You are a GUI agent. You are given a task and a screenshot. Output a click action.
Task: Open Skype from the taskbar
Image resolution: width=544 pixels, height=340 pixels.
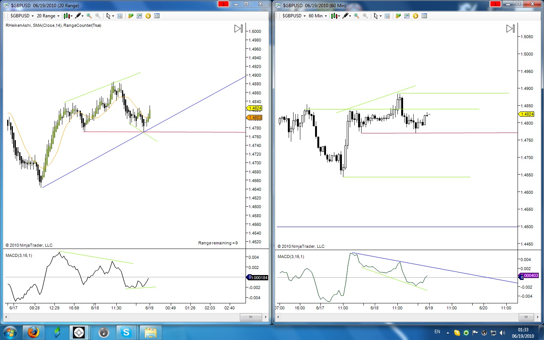pos(126,332)
